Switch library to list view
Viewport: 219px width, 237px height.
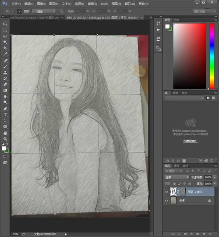(213, 98)
